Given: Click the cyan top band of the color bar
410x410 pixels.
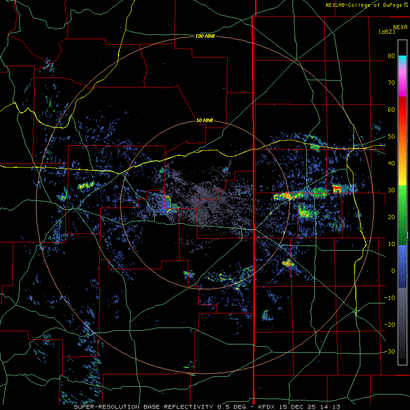Looking at the screenshot, I should pos(402,59).
